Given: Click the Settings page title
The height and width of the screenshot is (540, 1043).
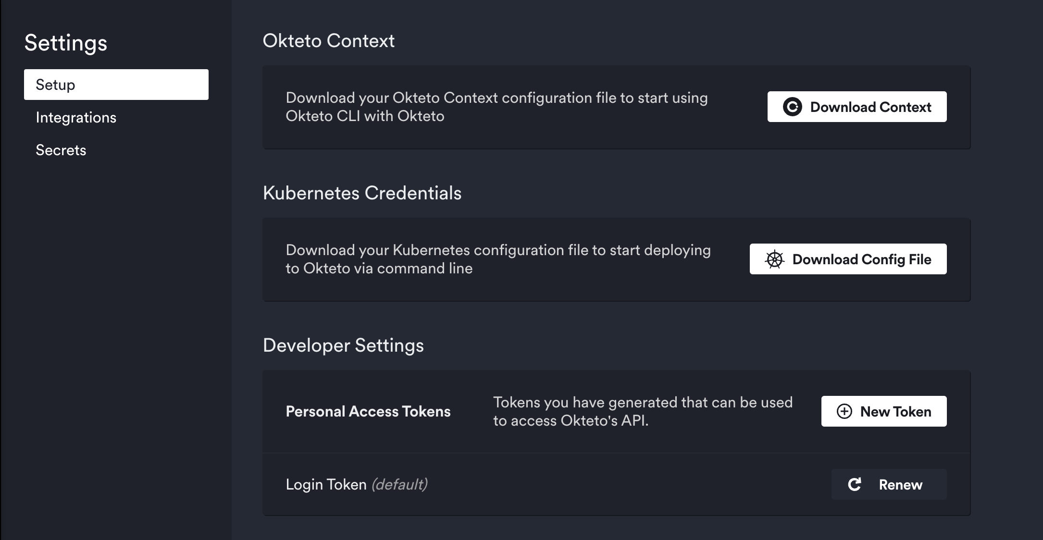Looking at the screenshot, I should point(66,43).
